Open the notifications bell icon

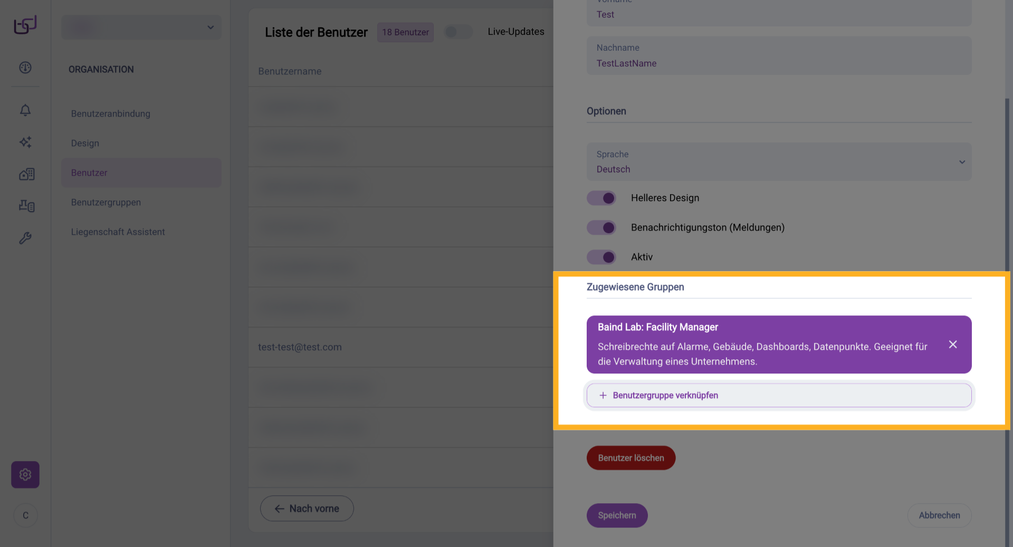click(x=25, y=110)
